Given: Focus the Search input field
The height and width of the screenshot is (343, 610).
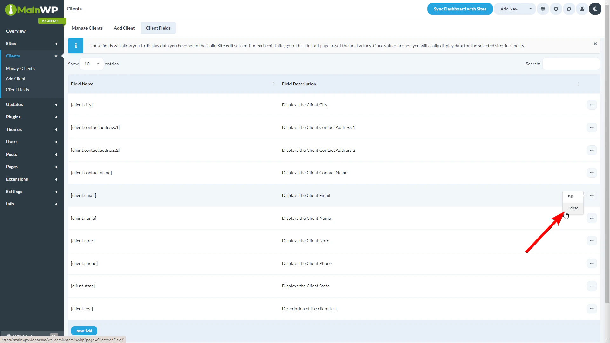Looking at the screenshot, I should pyautogui.click(x=571, y=64).
